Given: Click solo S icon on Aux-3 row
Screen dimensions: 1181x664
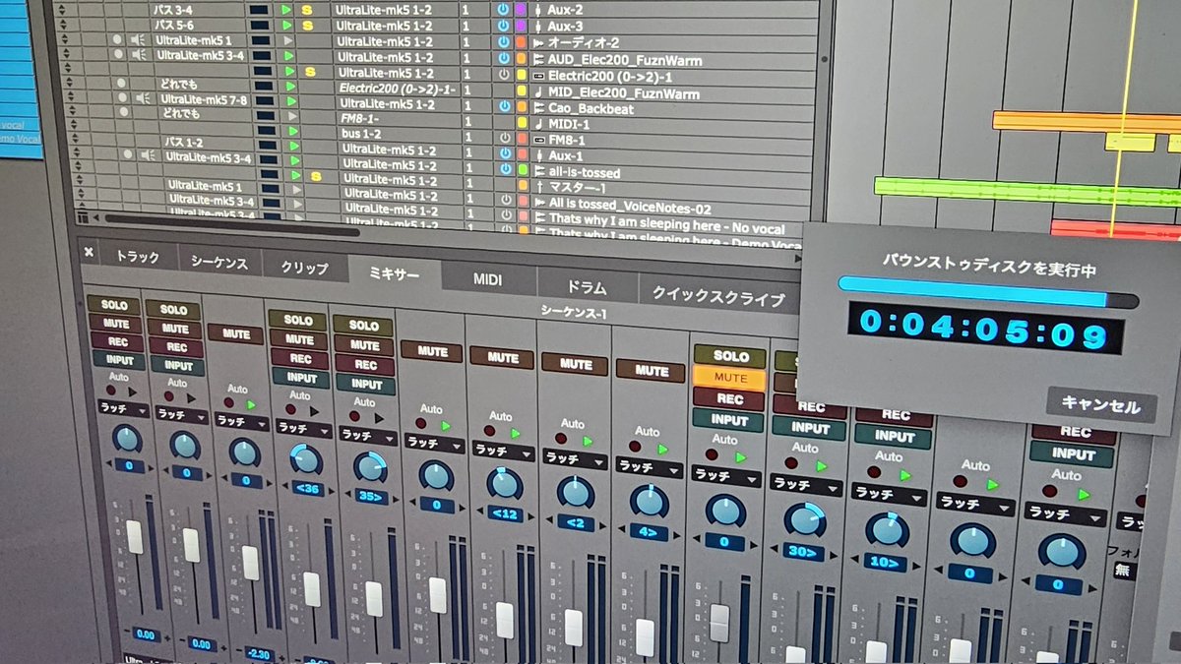Looking at the screenshot, I should (307, 26).
